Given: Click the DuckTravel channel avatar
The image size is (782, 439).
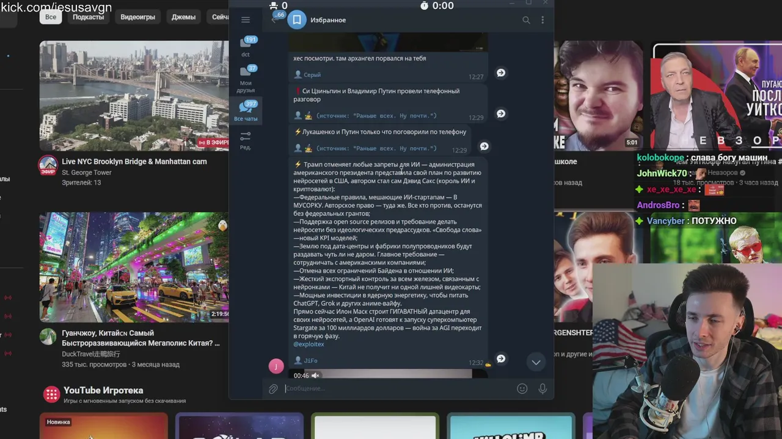Looking at the screenshot, I should 48,337.
